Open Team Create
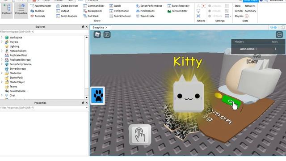Image resolution: width=286 pixels, height=161 pixels. 145,16
